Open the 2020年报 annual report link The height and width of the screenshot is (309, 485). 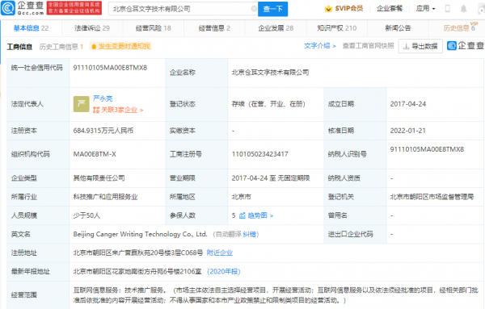click(224, 272)
